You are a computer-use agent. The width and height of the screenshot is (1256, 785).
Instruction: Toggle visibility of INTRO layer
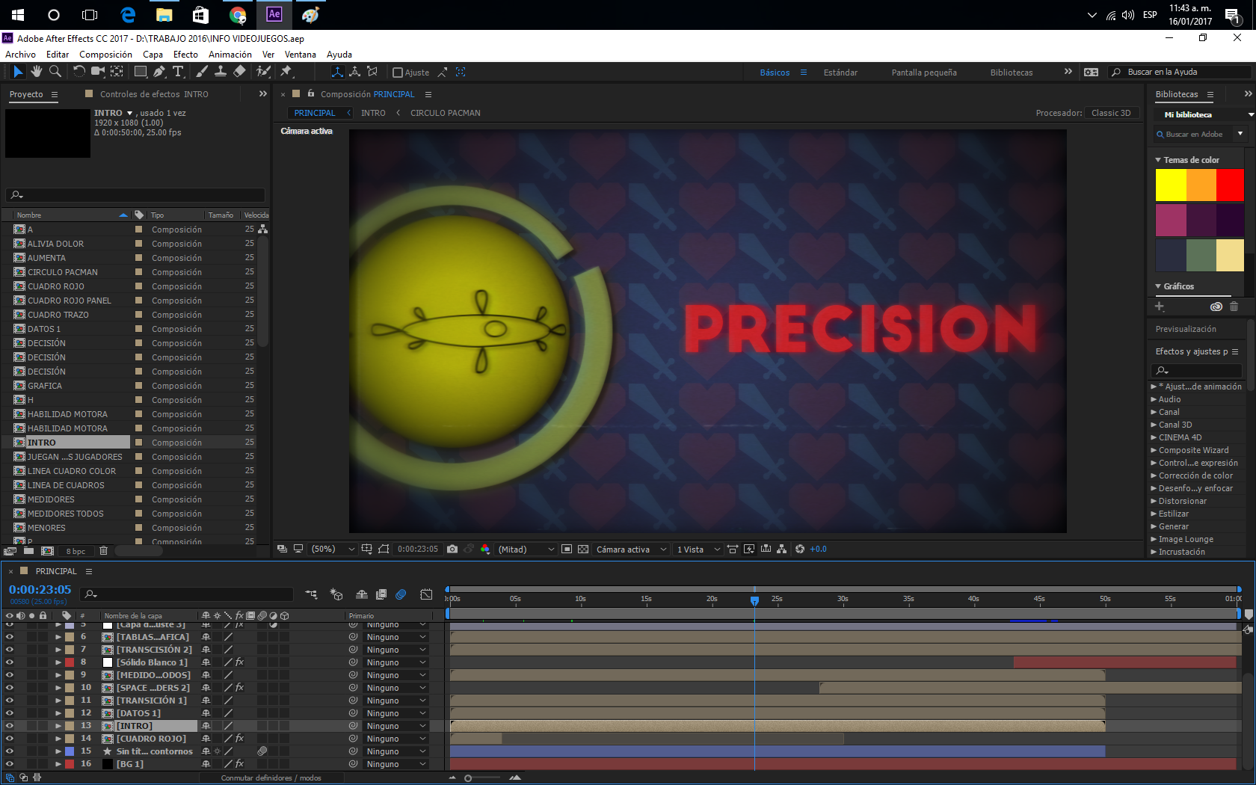pos(10,726)
